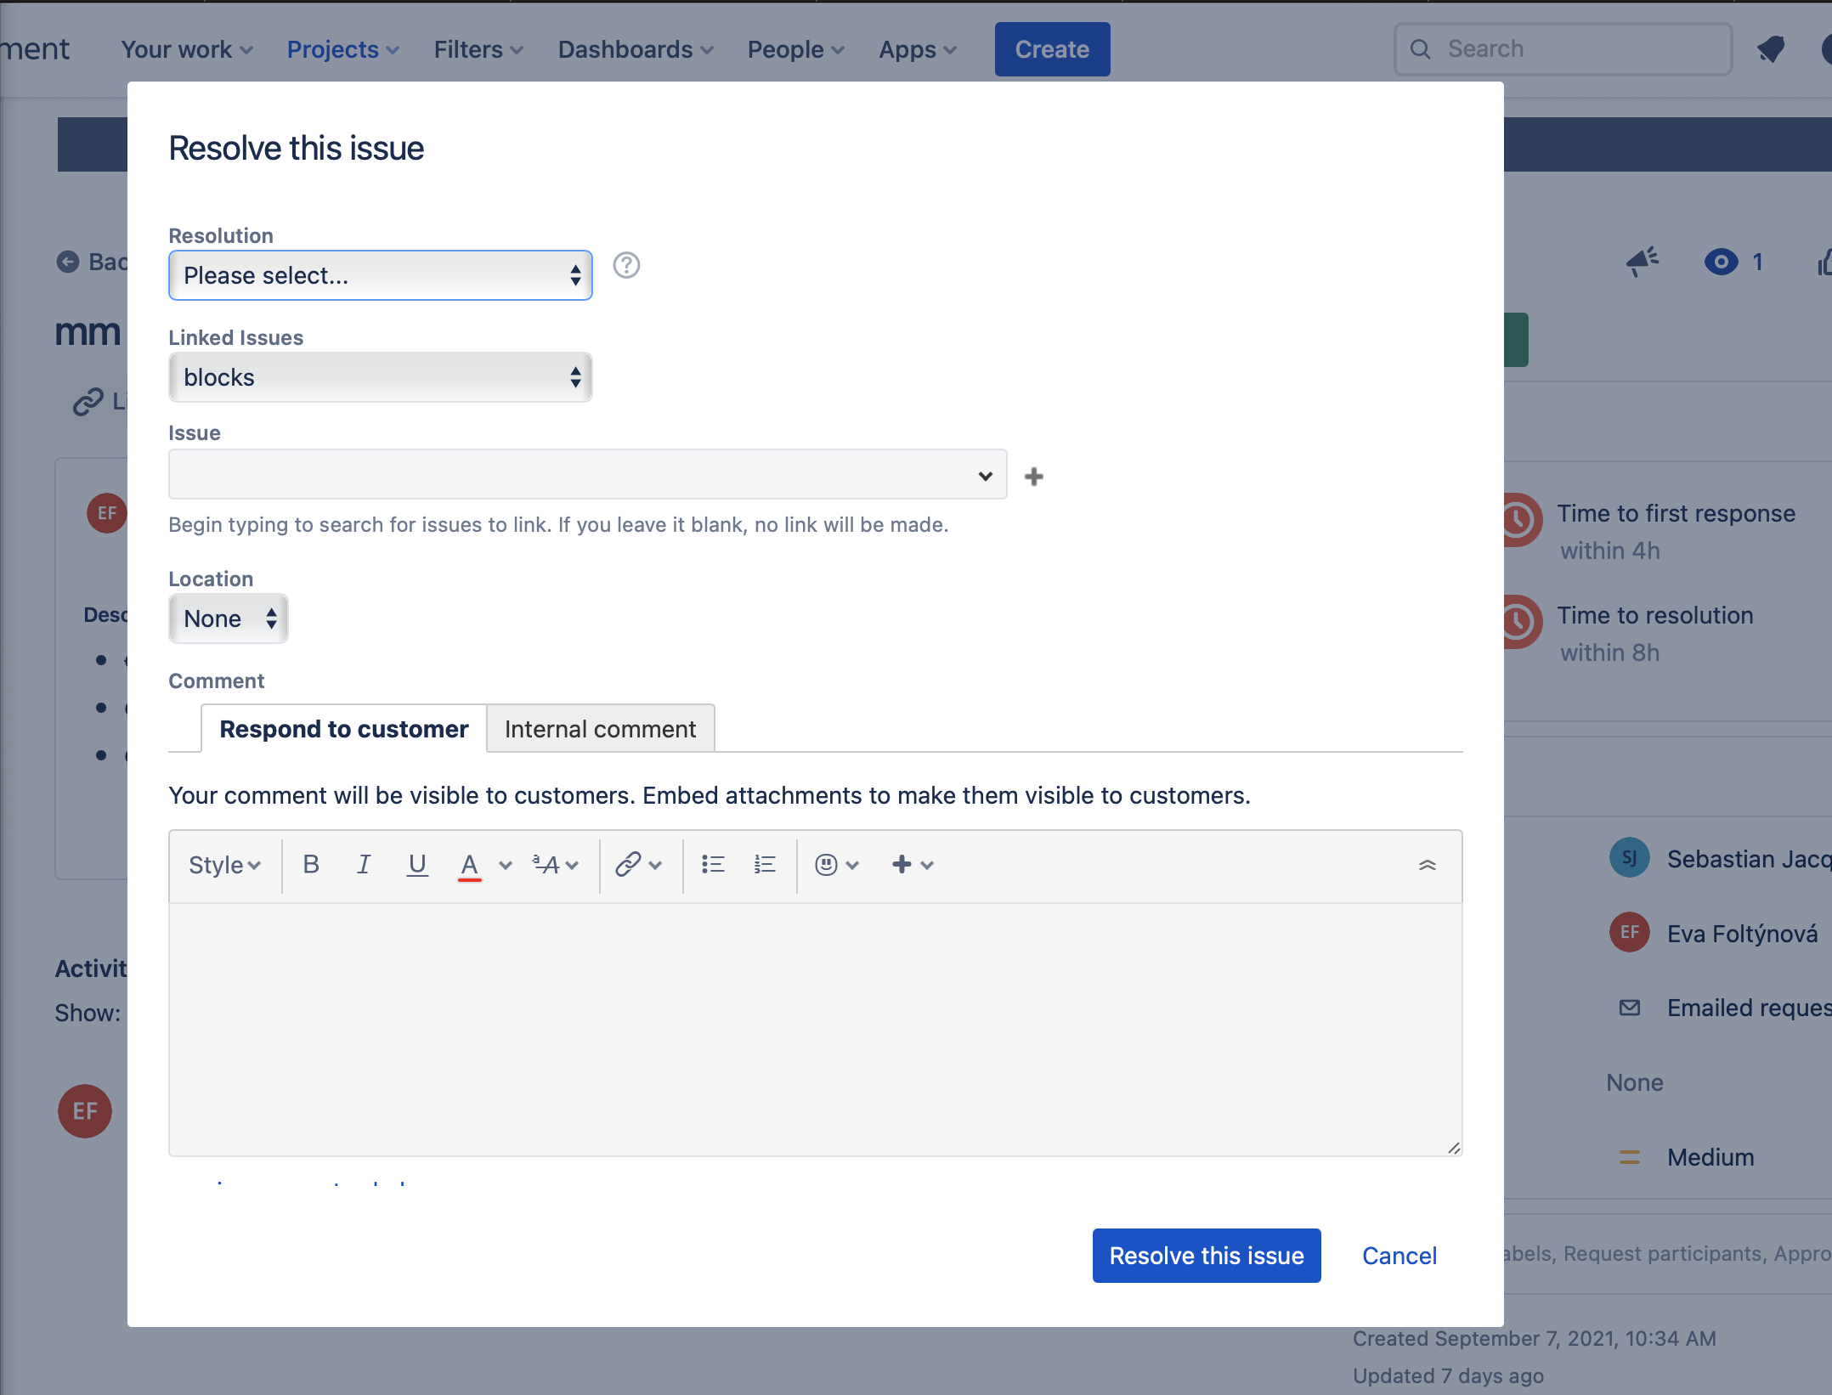1832x1395 pixels.
Task: Toggle the watch issue eye icon
Action: pyautogui.click(x=1722, y=262)
